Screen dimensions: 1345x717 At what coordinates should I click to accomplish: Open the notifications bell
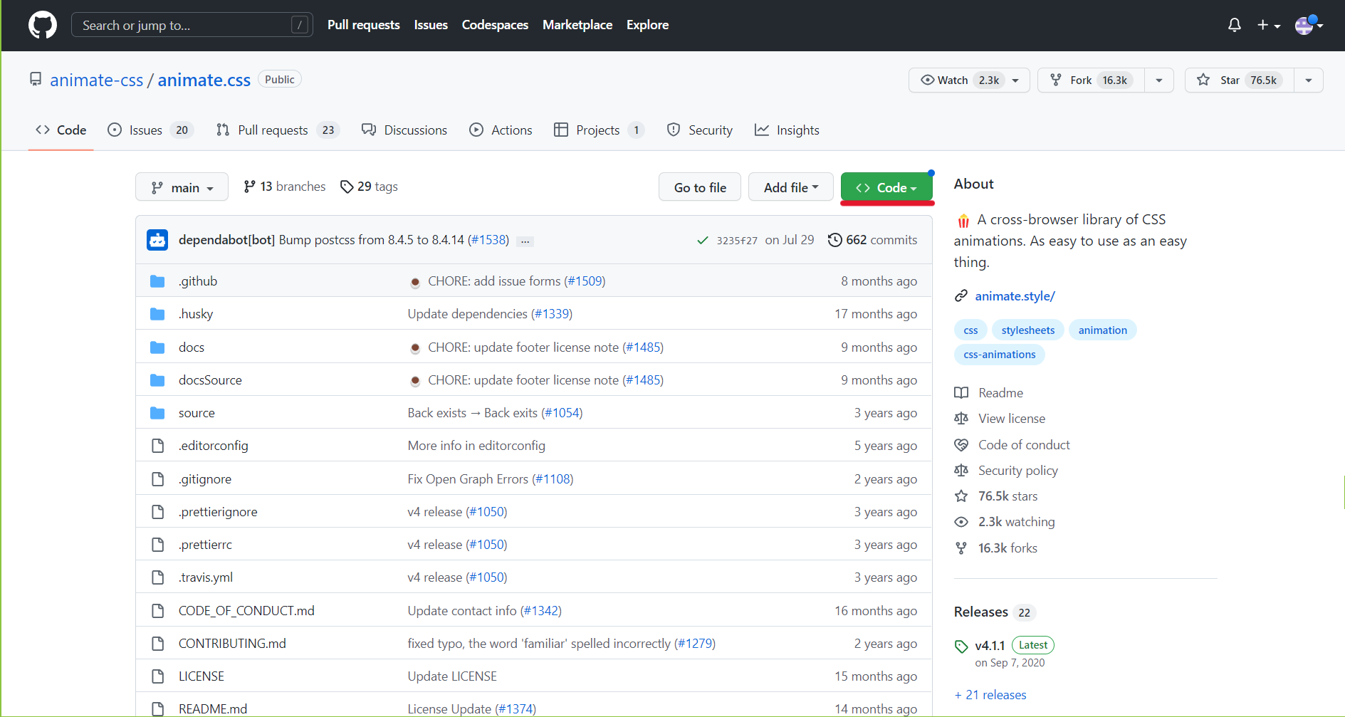tap(1235, 25)
